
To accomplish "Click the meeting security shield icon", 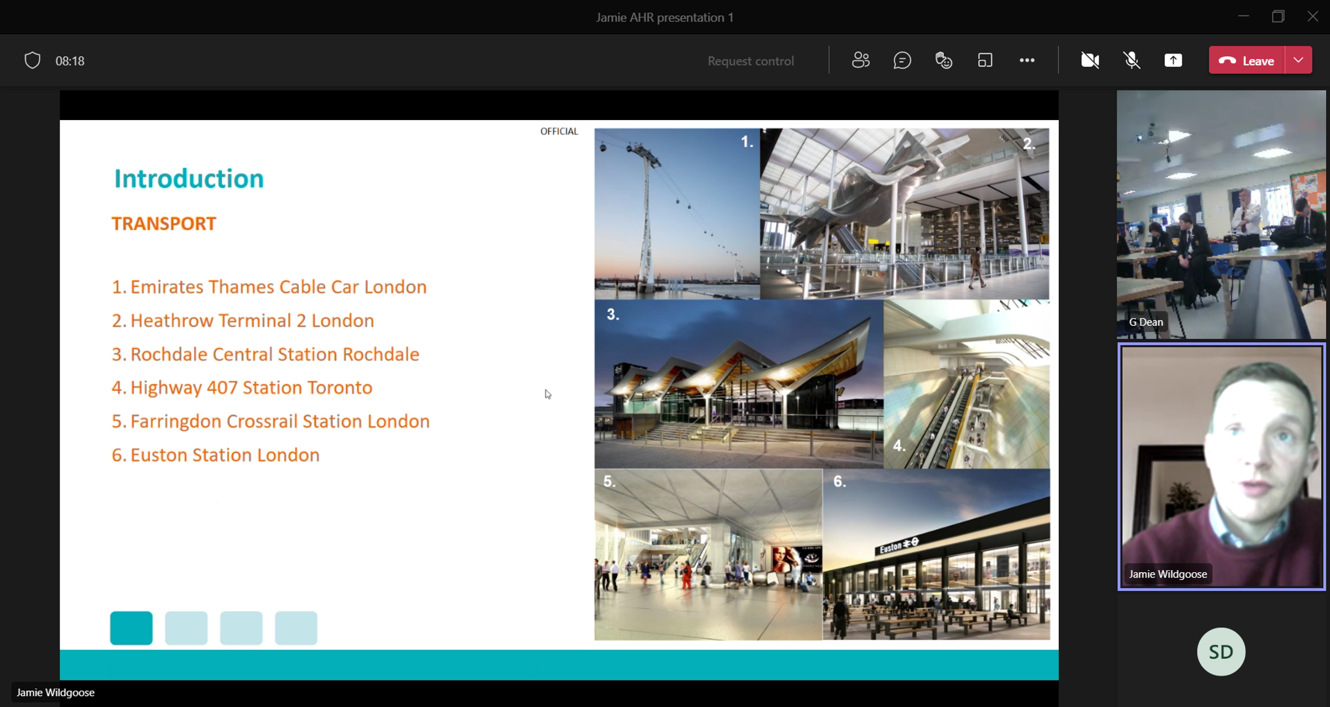I will pos(32,60).
